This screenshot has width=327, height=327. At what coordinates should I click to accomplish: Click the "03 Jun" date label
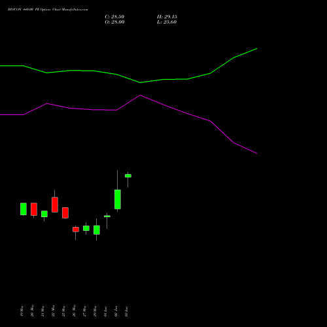pyautogui.click(x=126, y=311)
